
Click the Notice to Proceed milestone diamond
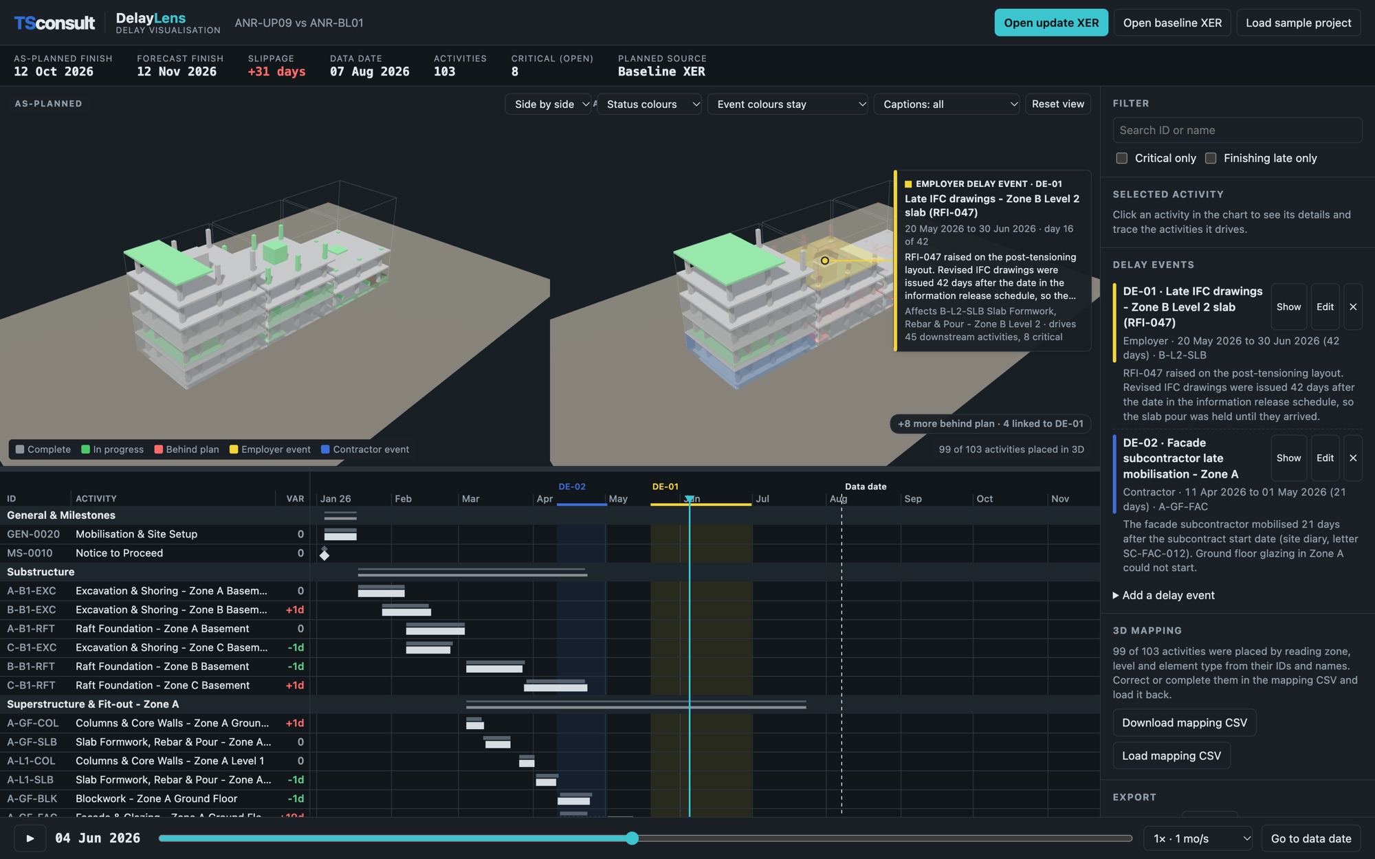click(x=324, y=554)
